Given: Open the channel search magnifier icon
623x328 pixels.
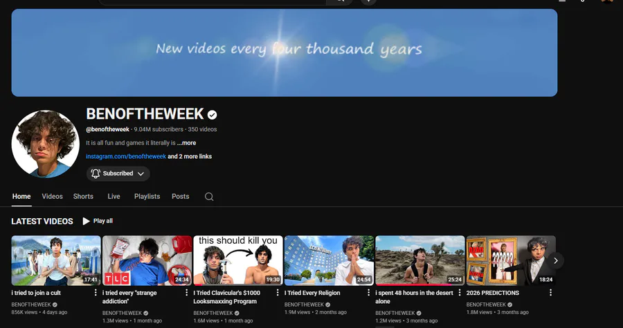Looking at the screenshot, I should (209, 197).
